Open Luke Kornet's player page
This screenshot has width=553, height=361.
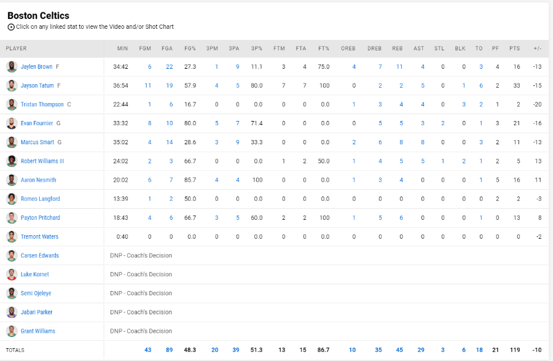34,274
